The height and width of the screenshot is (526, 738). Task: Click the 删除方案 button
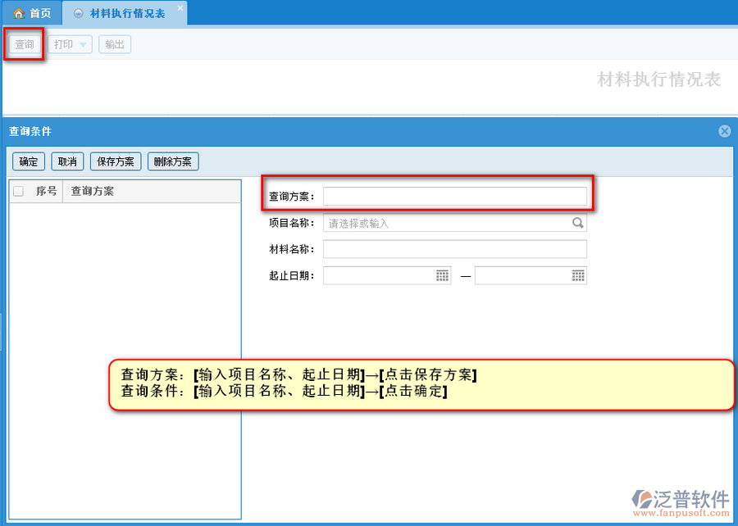click(172, 161)
